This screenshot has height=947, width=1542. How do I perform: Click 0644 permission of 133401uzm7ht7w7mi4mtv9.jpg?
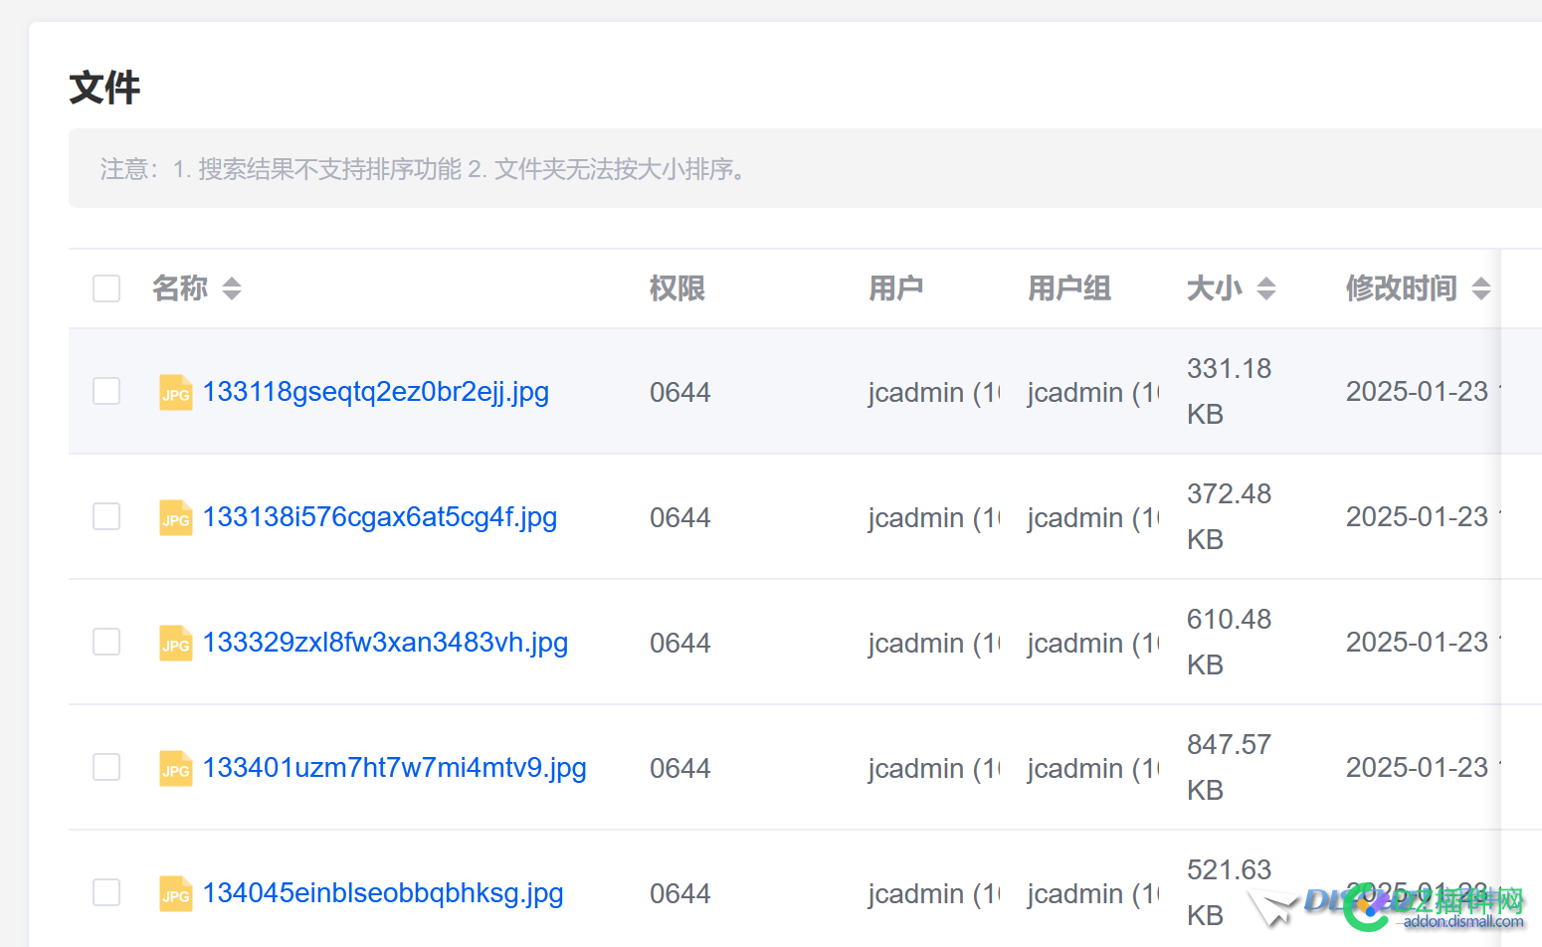(x=680, y=769)
